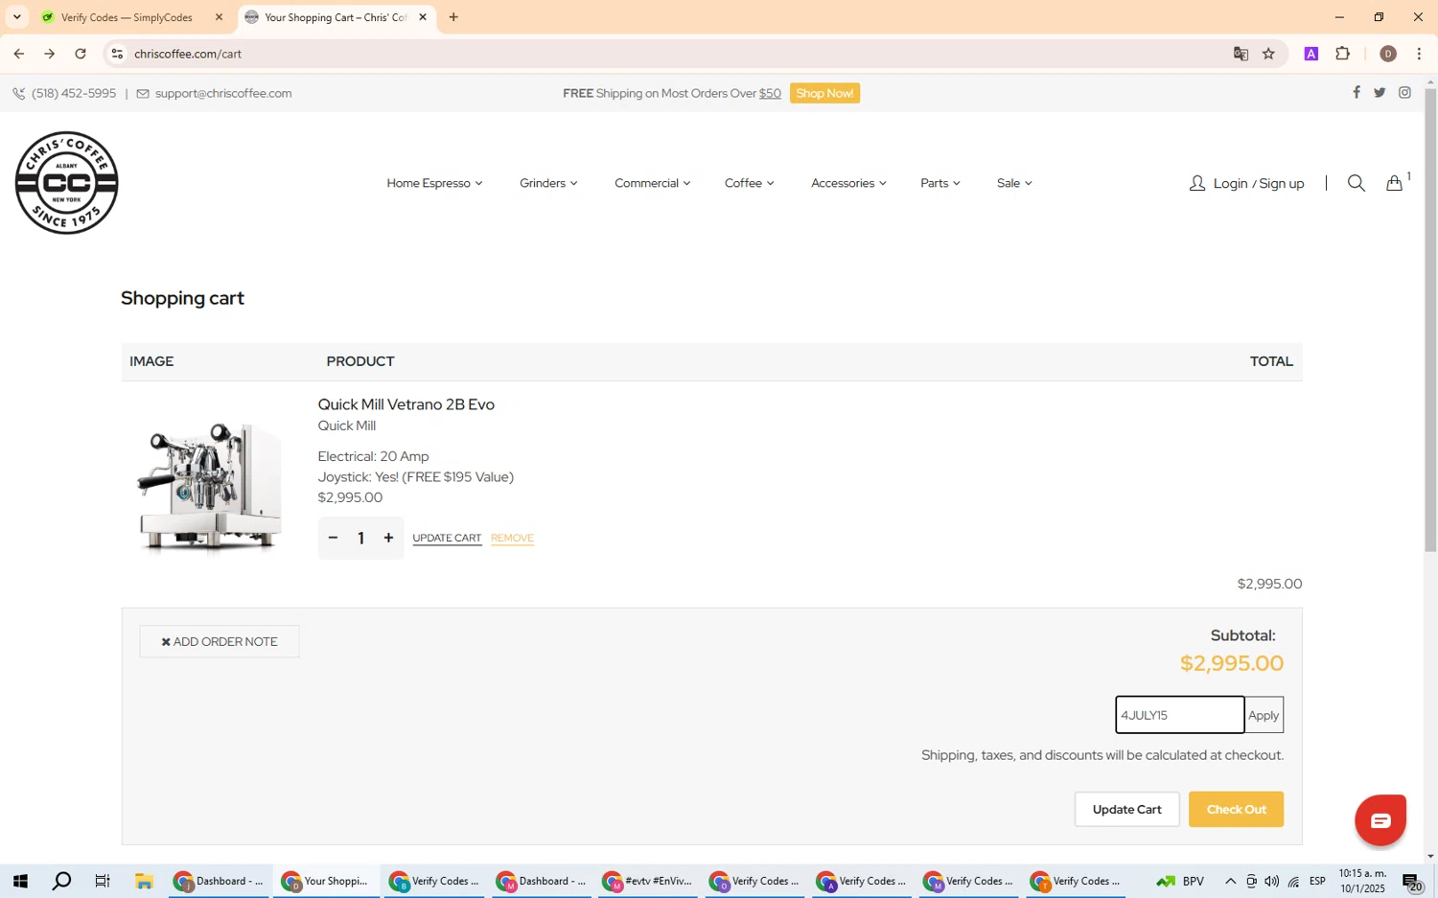Click the ESP language indicator

coord(1317,881)
